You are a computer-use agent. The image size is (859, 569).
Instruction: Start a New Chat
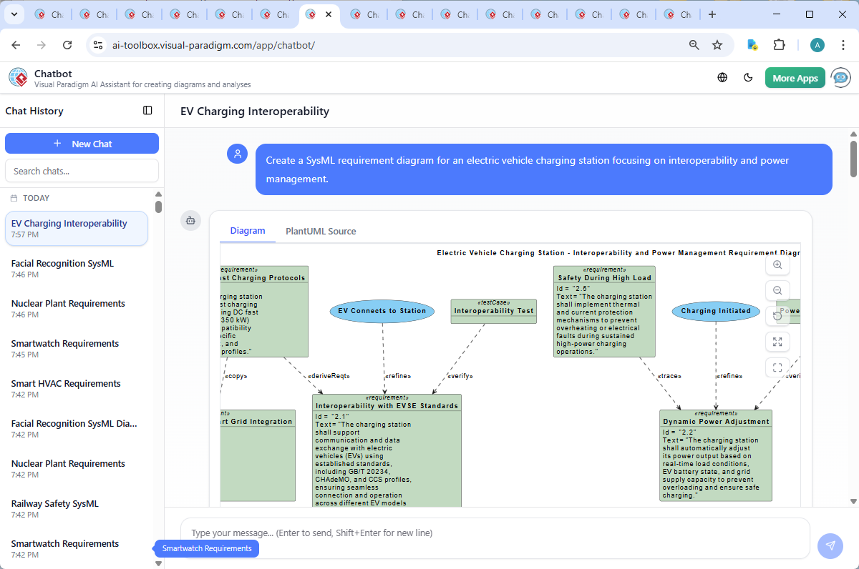coord(82,143)
